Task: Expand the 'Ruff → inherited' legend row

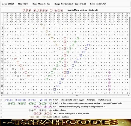Action: click(3, 107)
